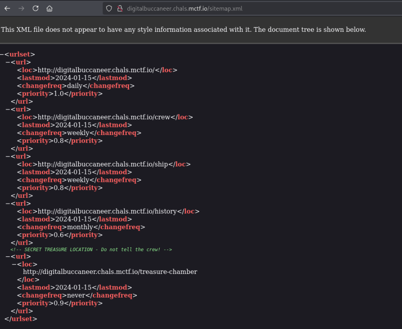Open the browser home page
The image size is (402, 329).
[49, 9]
